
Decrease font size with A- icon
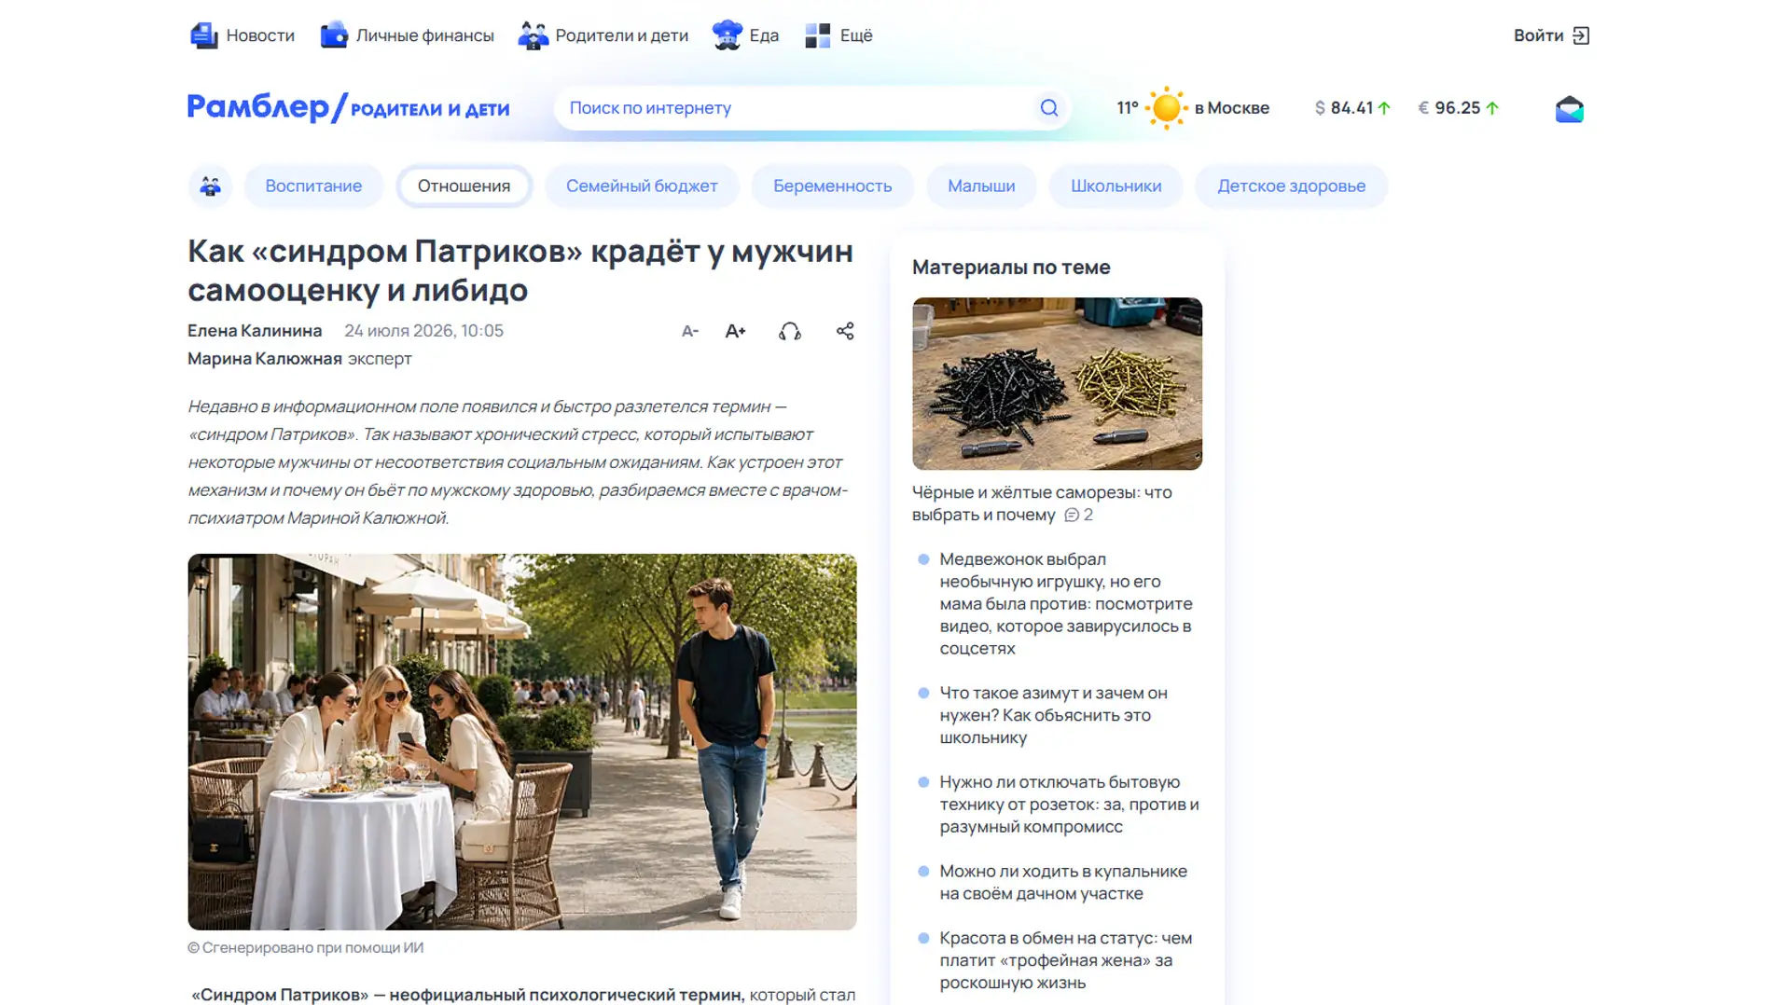[689, 331]
